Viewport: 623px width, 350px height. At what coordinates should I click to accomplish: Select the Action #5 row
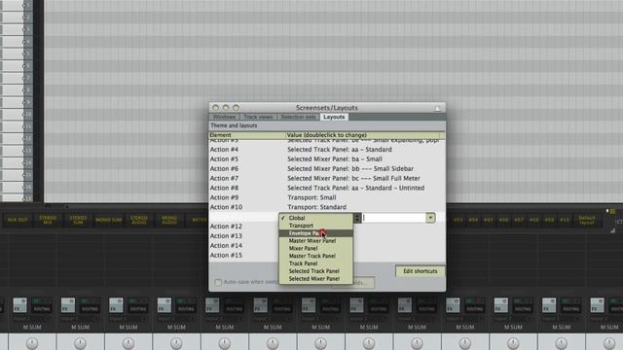(327, 159)
